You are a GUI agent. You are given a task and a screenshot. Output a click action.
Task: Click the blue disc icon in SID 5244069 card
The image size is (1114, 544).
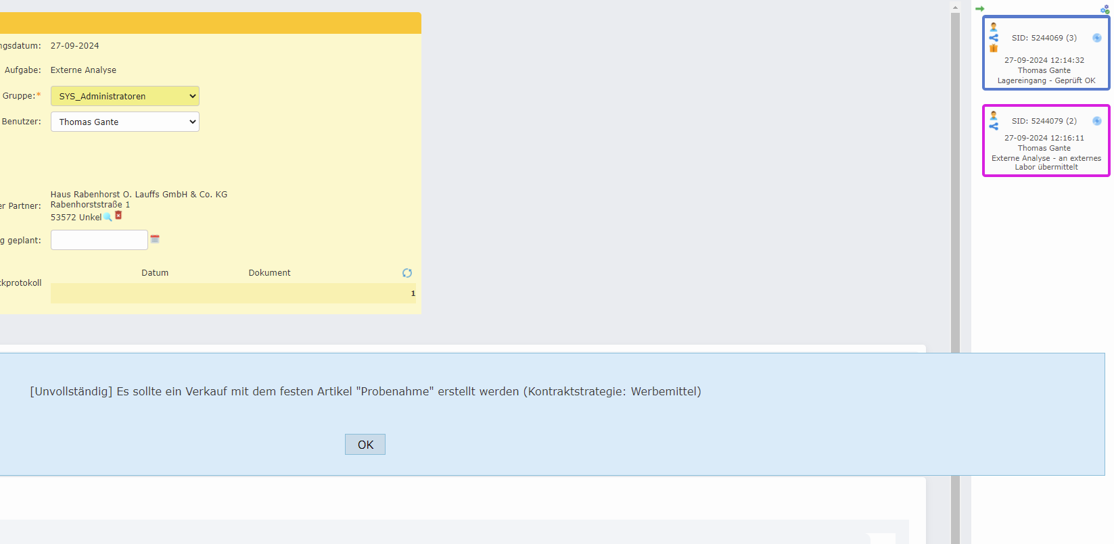(1097, 38)
